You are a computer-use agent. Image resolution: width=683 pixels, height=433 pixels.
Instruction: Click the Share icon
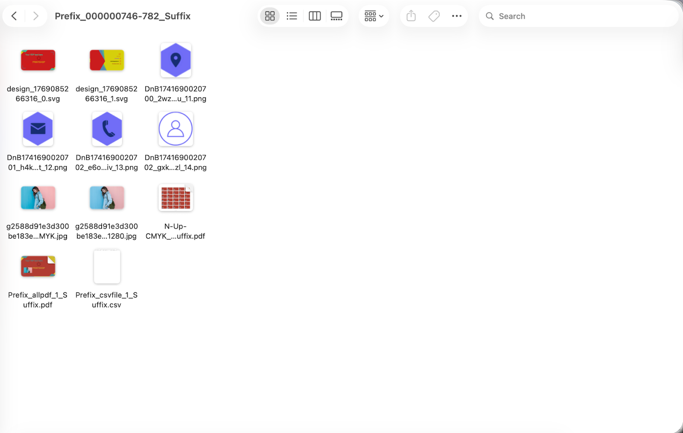click(x=411, y=16)
